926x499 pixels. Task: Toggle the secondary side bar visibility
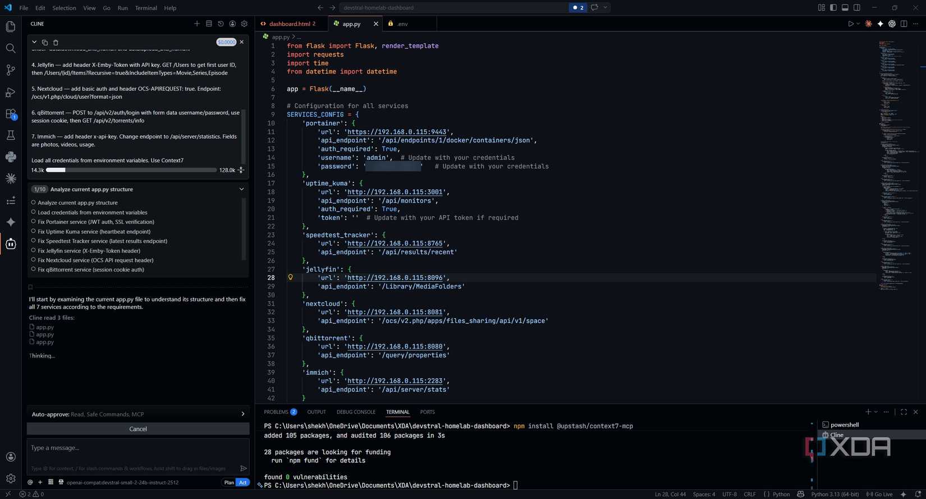pos(857,8)
